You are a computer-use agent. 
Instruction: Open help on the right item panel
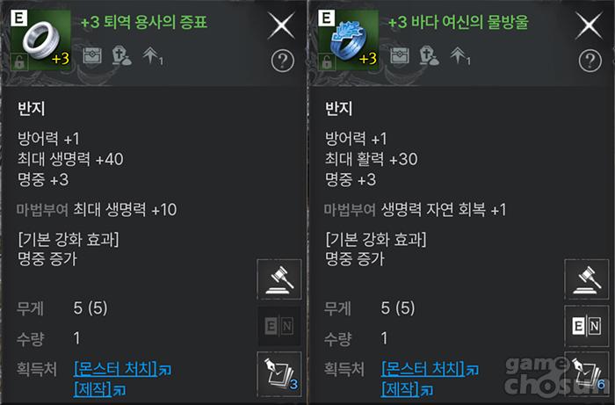[590, 60]
